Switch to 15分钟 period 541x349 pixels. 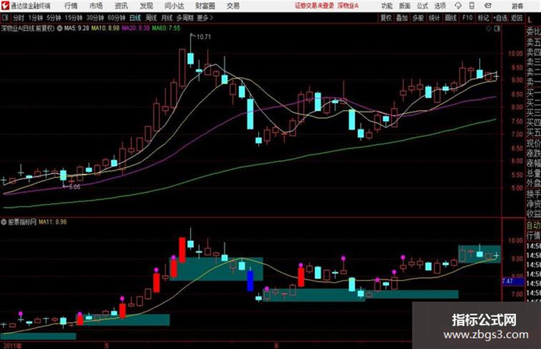tap(73, 18)
